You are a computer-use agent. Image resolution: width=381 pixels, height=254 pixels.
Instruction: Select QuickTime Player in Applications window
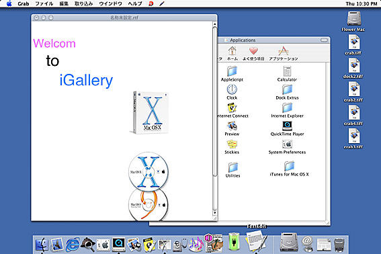[287, 128]
